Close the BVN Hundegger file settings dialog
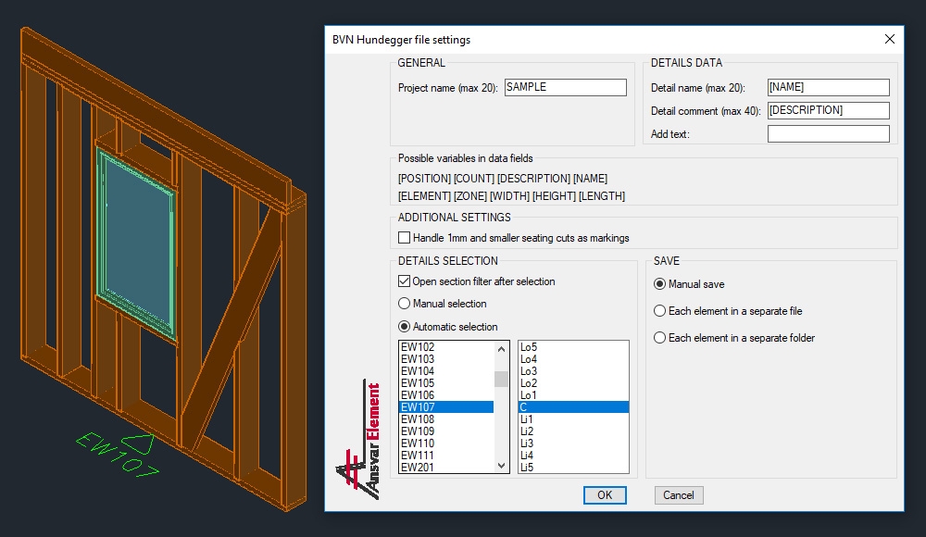This screenshot has height=537, width=926. point(889,39)
